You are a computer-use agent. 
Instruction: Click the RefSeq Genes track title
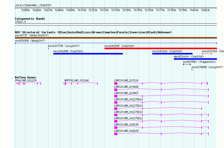click(x=25, y=77)
